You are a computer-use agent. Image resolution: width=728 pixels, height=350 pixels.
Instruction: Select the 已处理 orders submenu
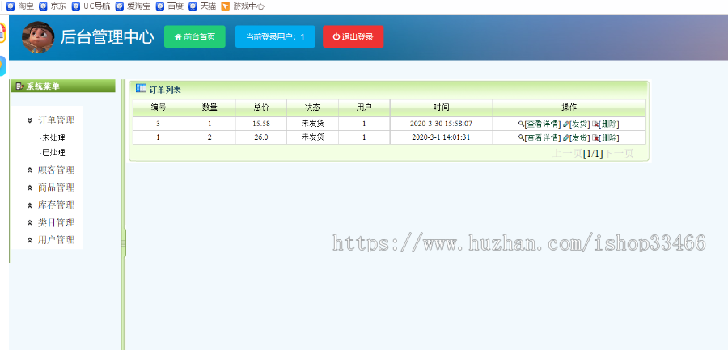coord(53,152)
